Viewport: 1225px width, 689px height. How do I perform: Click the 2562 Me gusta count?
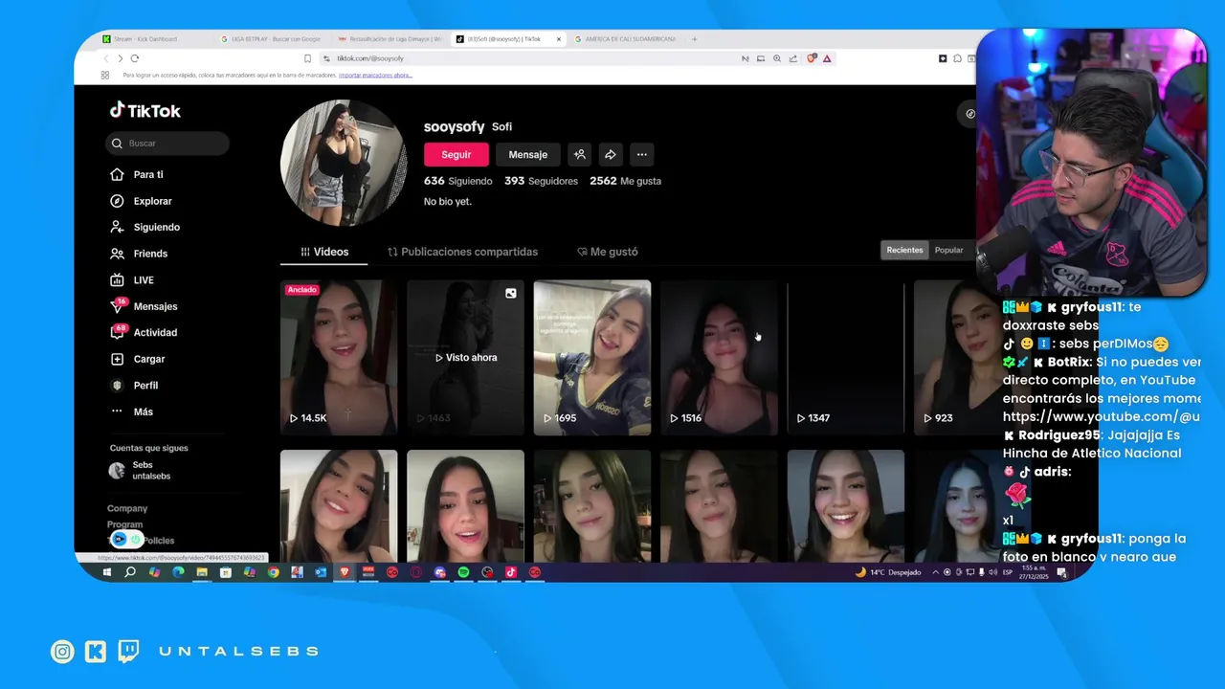625,181
